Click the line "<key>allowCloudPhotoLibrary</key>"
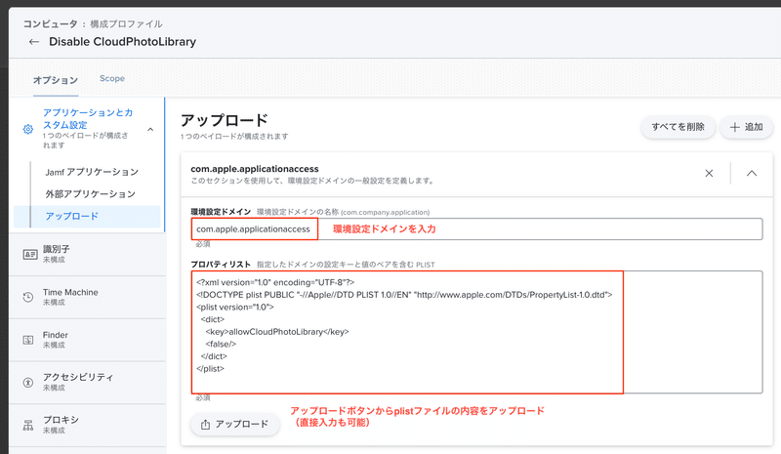 277,331
